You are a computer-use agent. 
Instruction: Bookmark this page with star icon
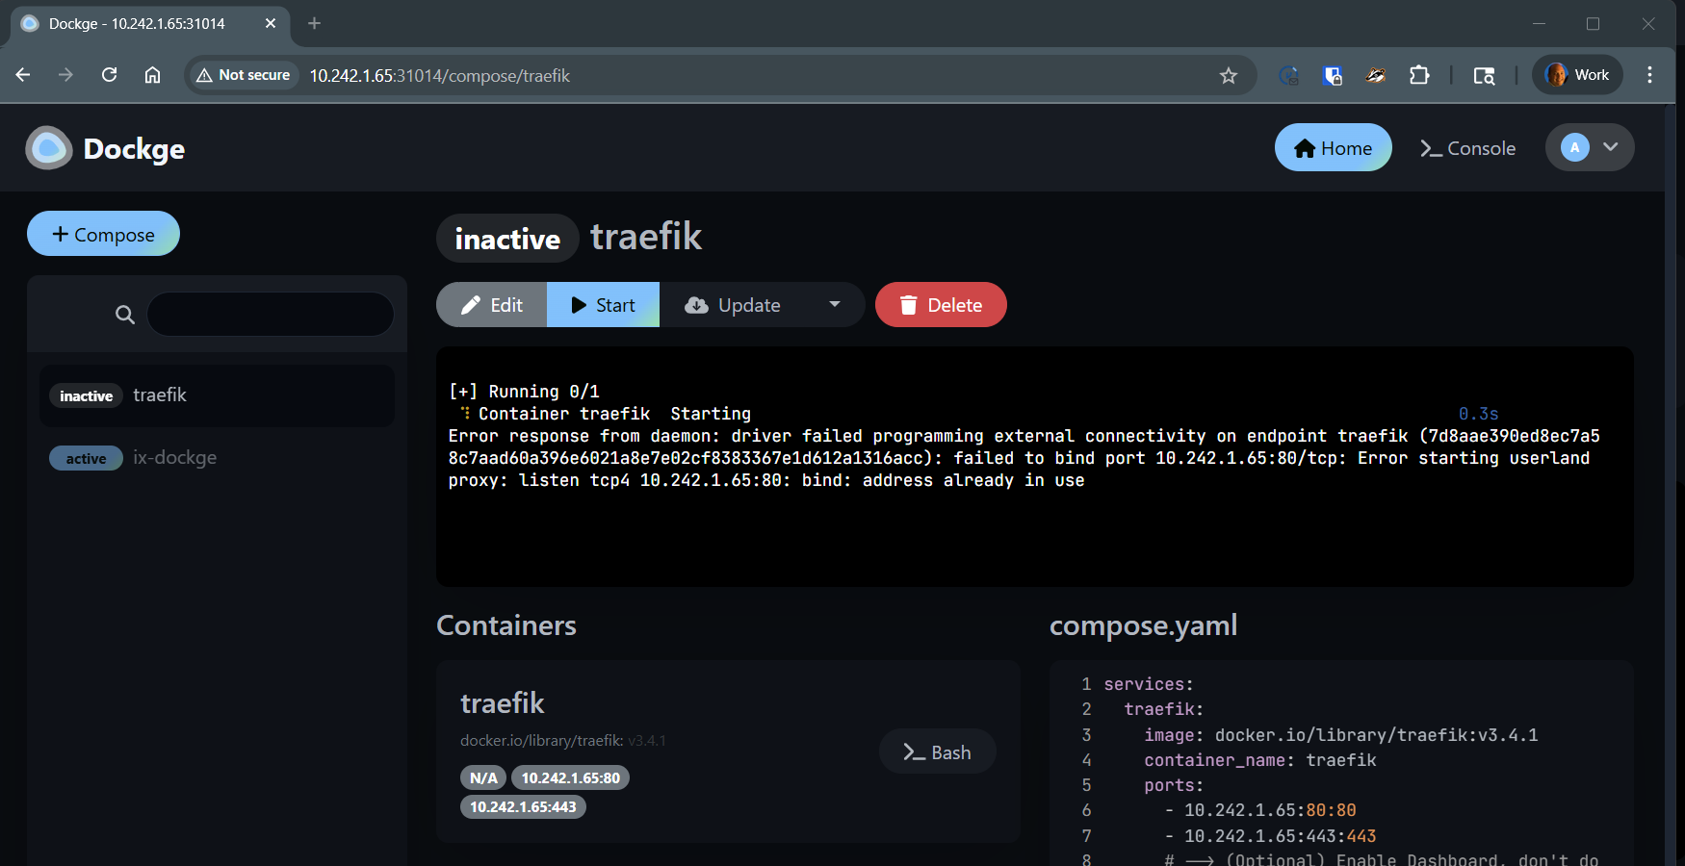click(1229, 75)
